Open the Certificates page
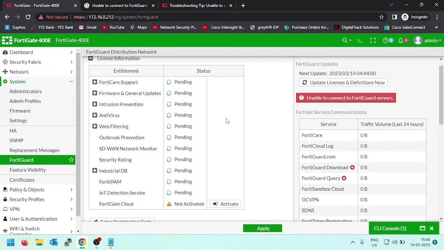Image resolution: width=444 pixels, height=250 pixels. pos(22,180)
